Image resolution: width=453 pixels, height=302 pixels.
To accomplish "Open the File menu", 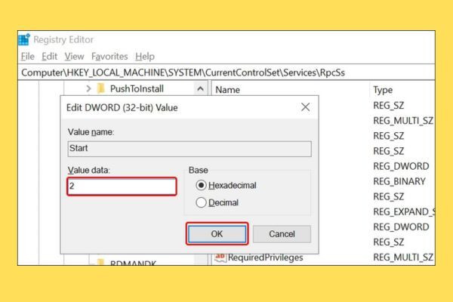I will (28, 57).
